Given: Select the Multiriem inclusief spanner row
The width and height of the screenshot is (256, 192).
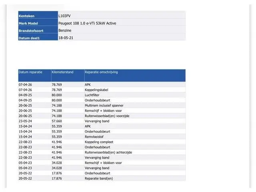Looking at the screenshot, I should (102, 106).
